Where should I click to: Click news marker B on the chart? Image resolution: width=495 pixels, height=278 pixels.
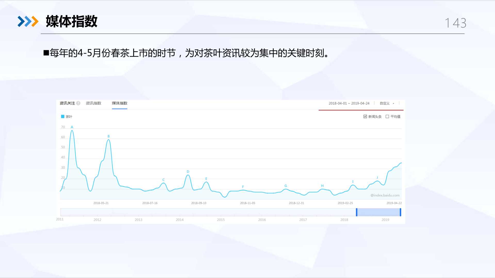[109, 136]
